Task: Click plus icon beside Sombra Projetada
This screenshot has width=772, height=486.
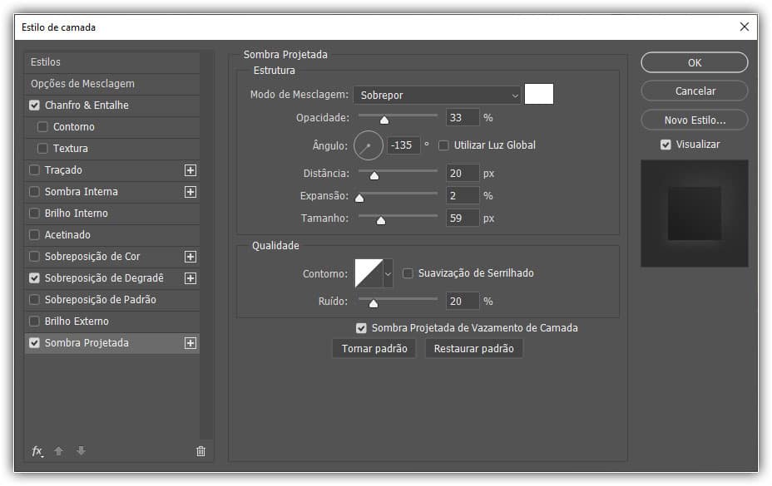Action: tap(191, 343)
